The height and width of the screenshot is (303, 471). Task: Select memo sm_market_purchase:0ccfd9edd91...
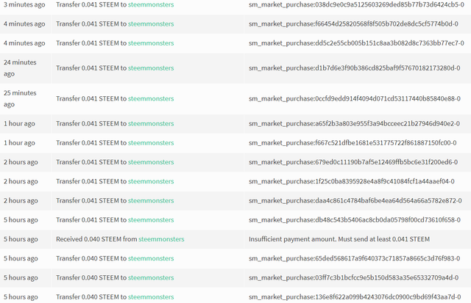coord(355,98)
